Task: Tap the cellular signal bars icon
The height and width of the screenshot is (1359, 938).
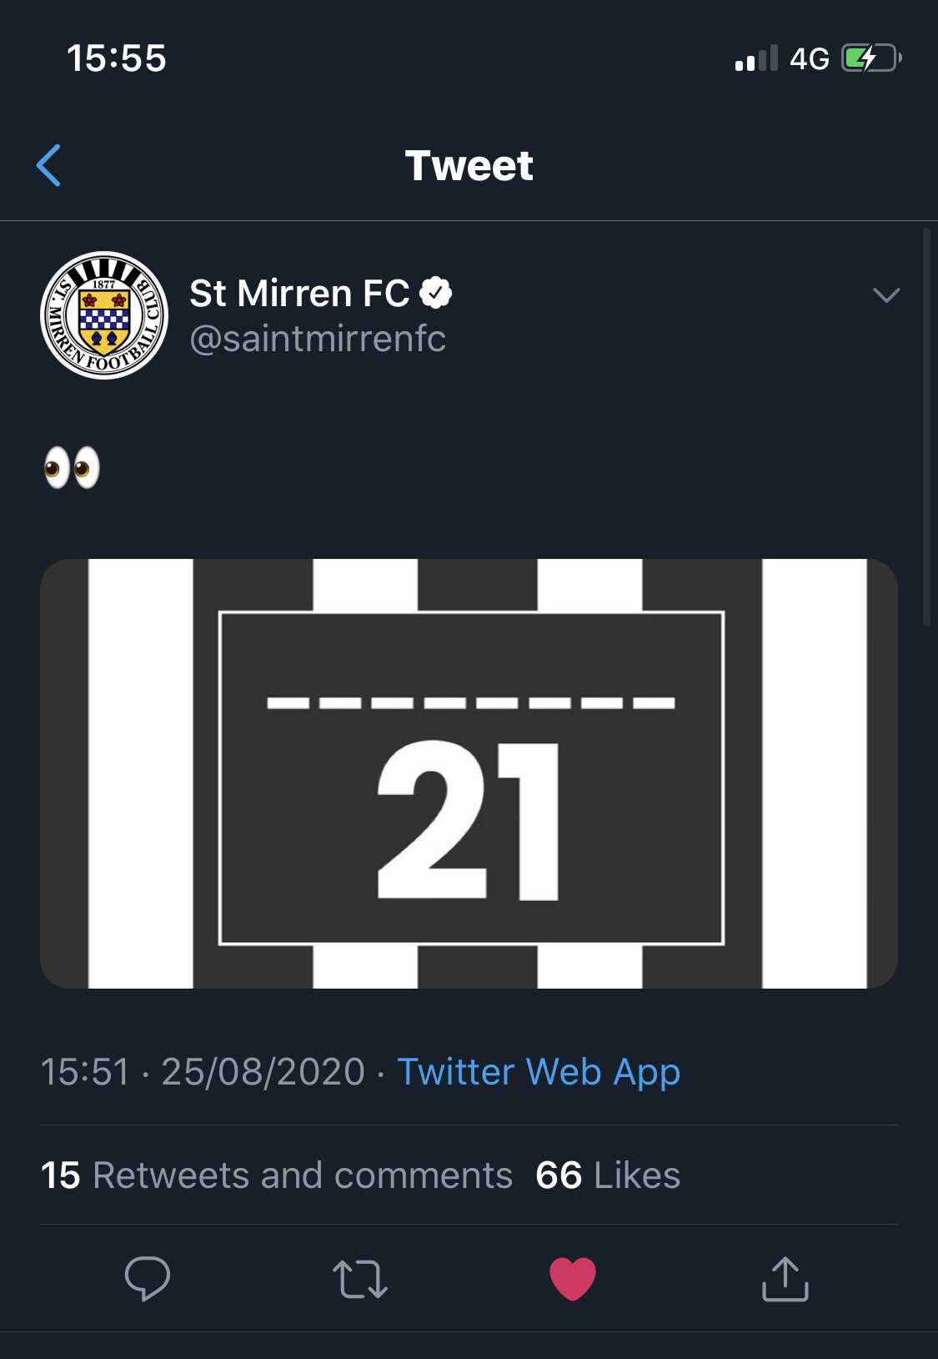Action: [x=756, y=58]
